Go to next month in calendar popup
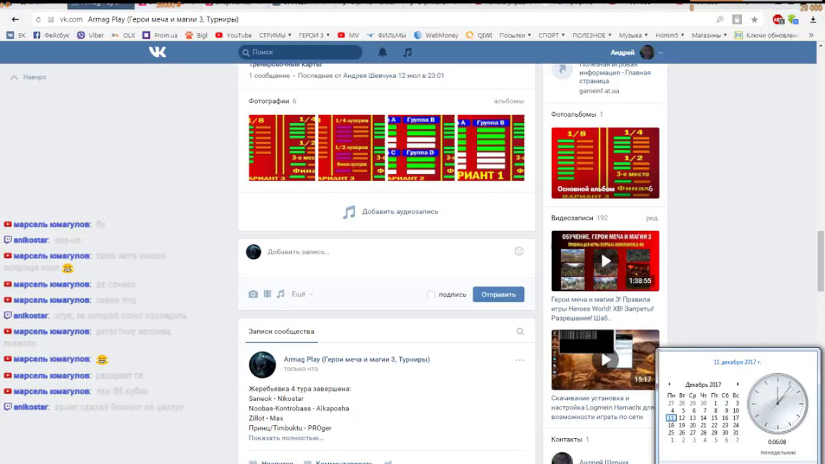 point(738,384)
